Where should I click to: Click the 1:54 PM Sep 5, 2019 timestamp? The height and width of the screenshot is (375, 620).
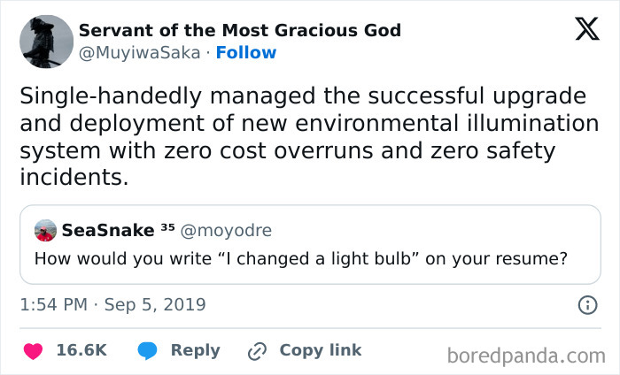[x=112, y=305]
